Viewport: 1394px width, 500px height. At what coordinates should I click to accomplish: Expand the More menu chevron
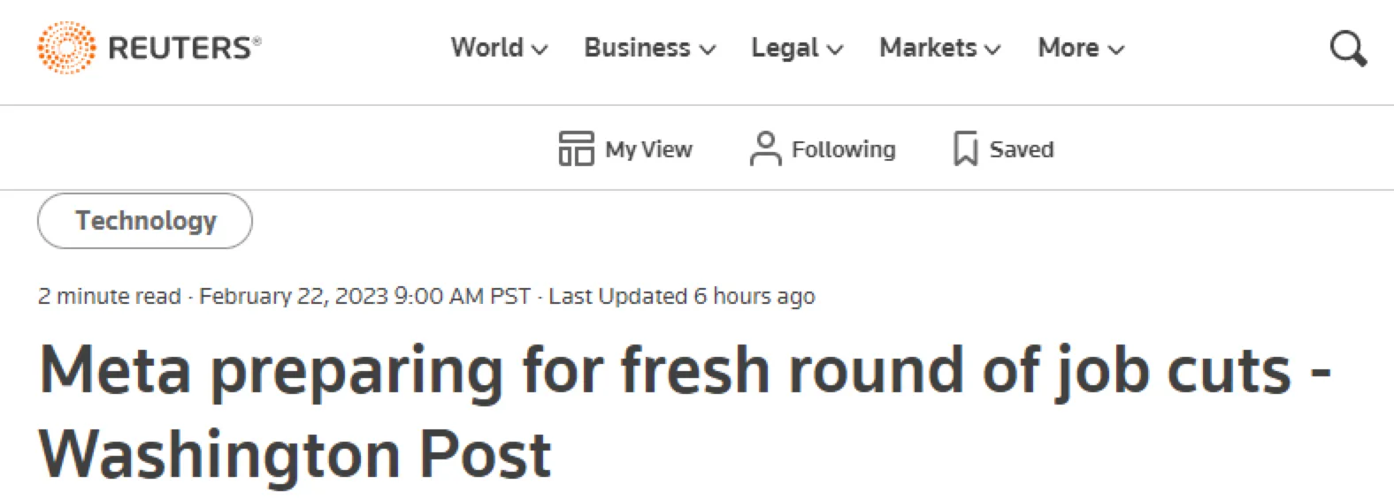1116,49
